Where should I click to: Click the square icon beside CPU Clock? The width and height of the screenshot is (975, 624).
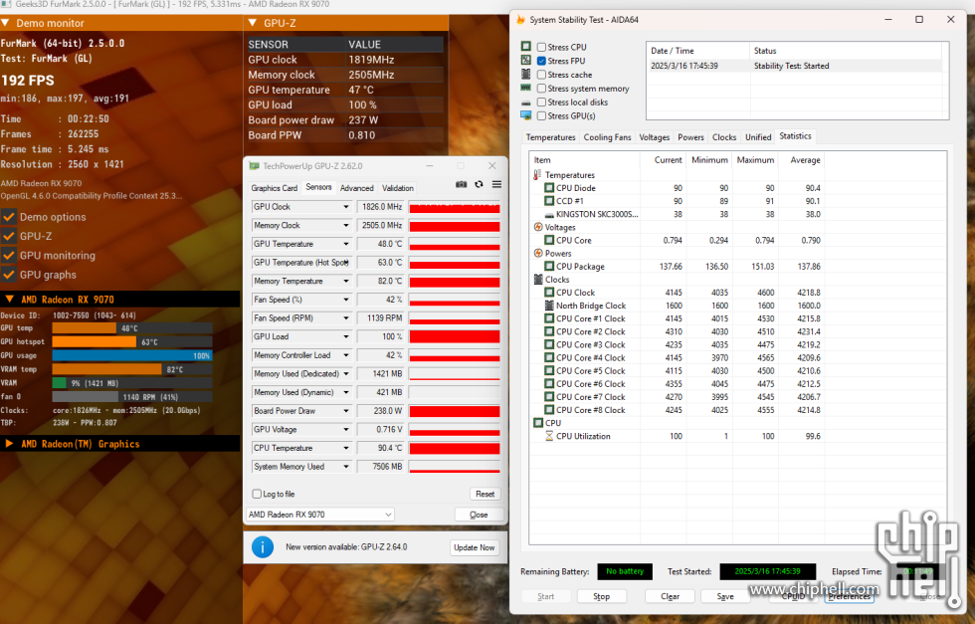tap(549, 293)
